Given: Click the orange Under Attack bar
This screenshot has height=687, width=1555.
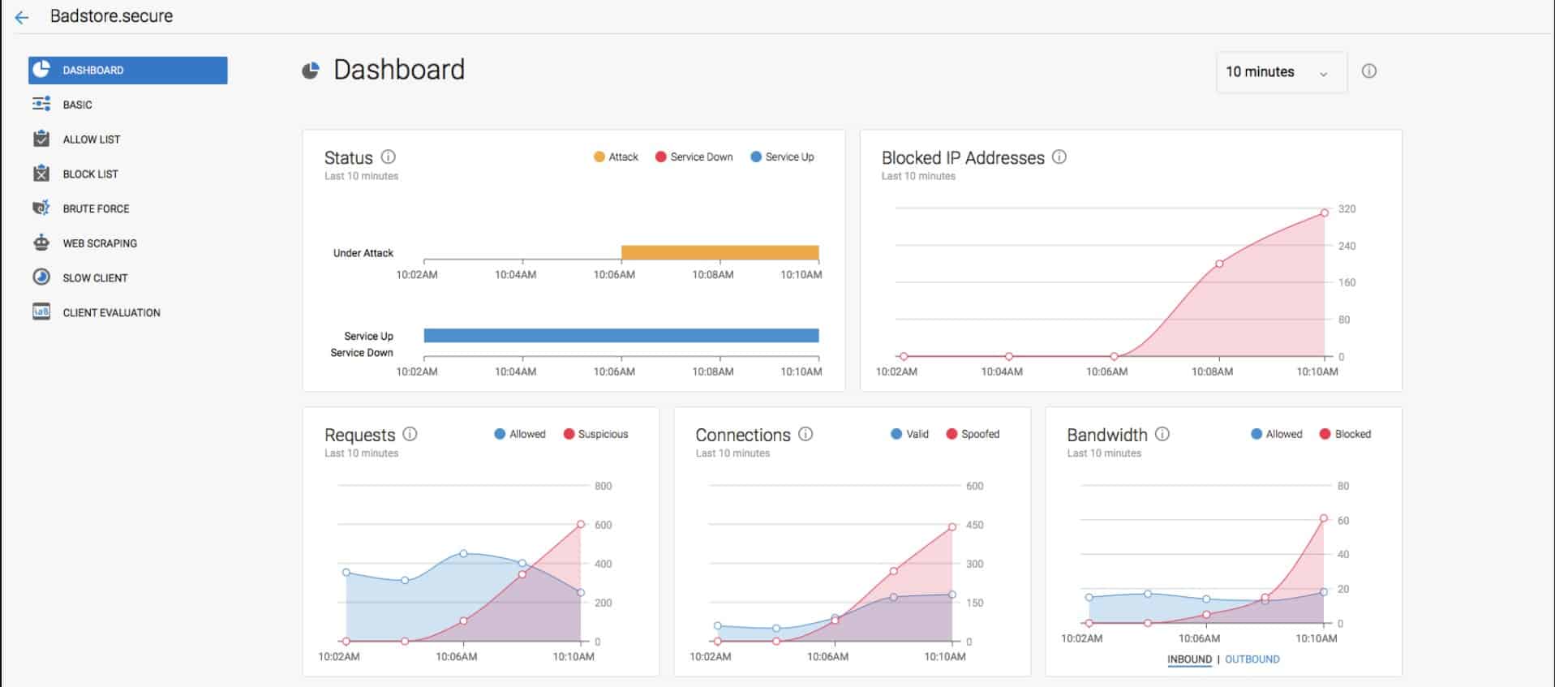Looking at the screenshot, I should pyautogui.click(x=720, y=252).
